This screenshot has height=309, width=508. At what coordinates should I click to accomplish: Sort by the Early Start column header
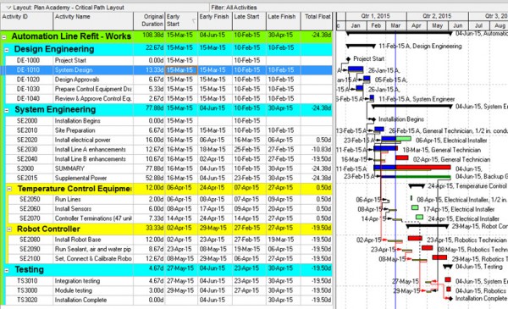pyautogui.click(x=181, y=20)
